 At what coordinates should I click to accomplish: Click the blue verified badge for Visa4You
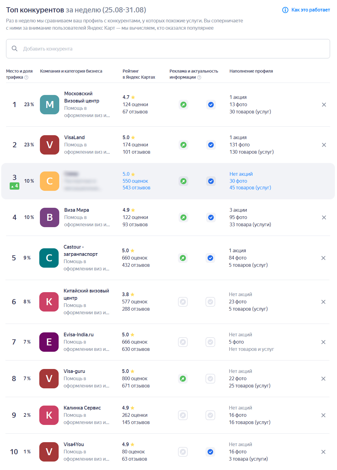[x=210, y=452]
